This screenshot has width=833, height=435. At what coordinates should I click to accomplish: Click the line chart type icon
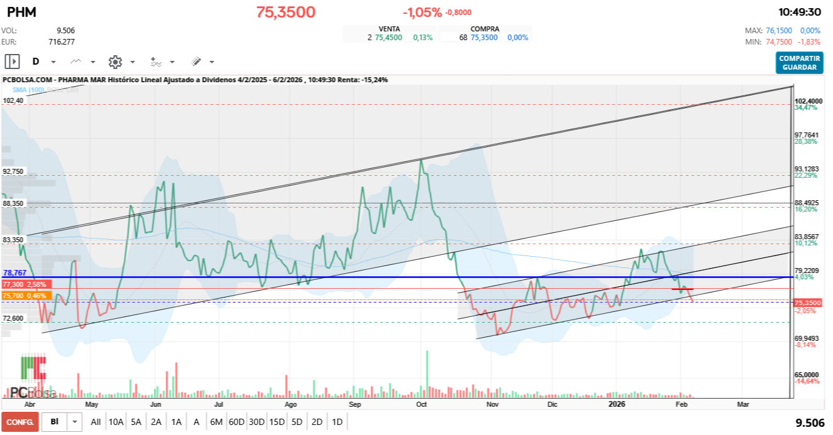(76, 62)
